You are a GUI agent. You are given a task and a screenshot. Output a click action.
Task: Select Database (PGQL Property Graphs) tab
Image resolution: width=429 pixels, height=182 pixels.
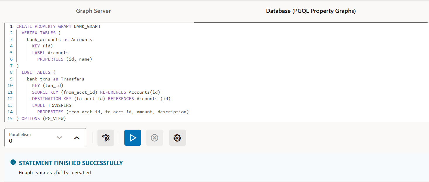[x=311, y=11]
